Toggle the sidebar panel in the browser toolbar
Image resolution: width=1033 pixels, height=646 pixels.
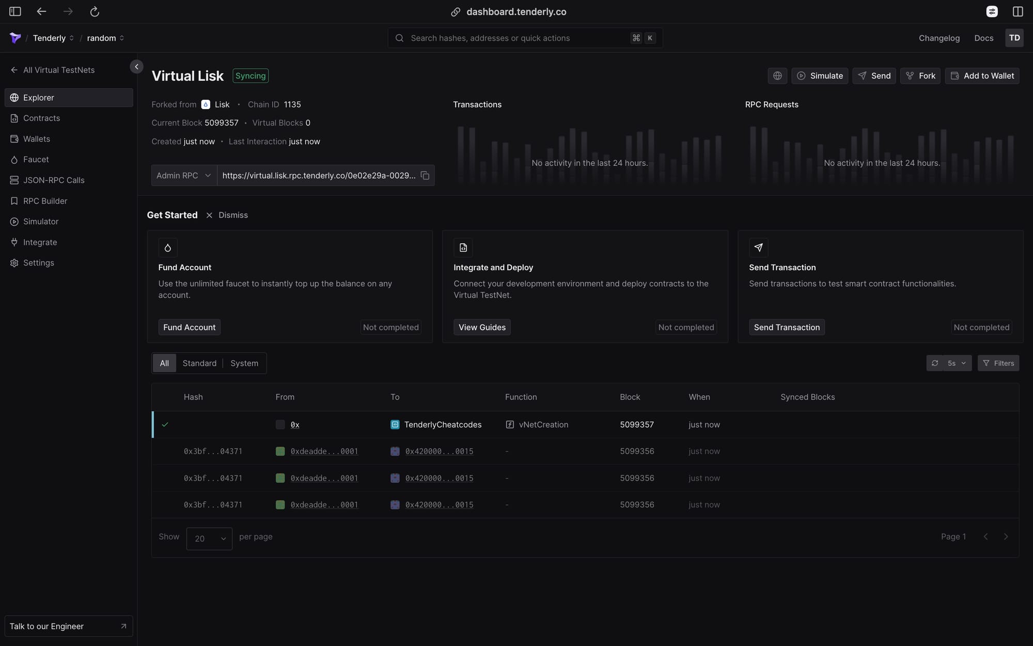pyautogui.click(x=14, y=11)
